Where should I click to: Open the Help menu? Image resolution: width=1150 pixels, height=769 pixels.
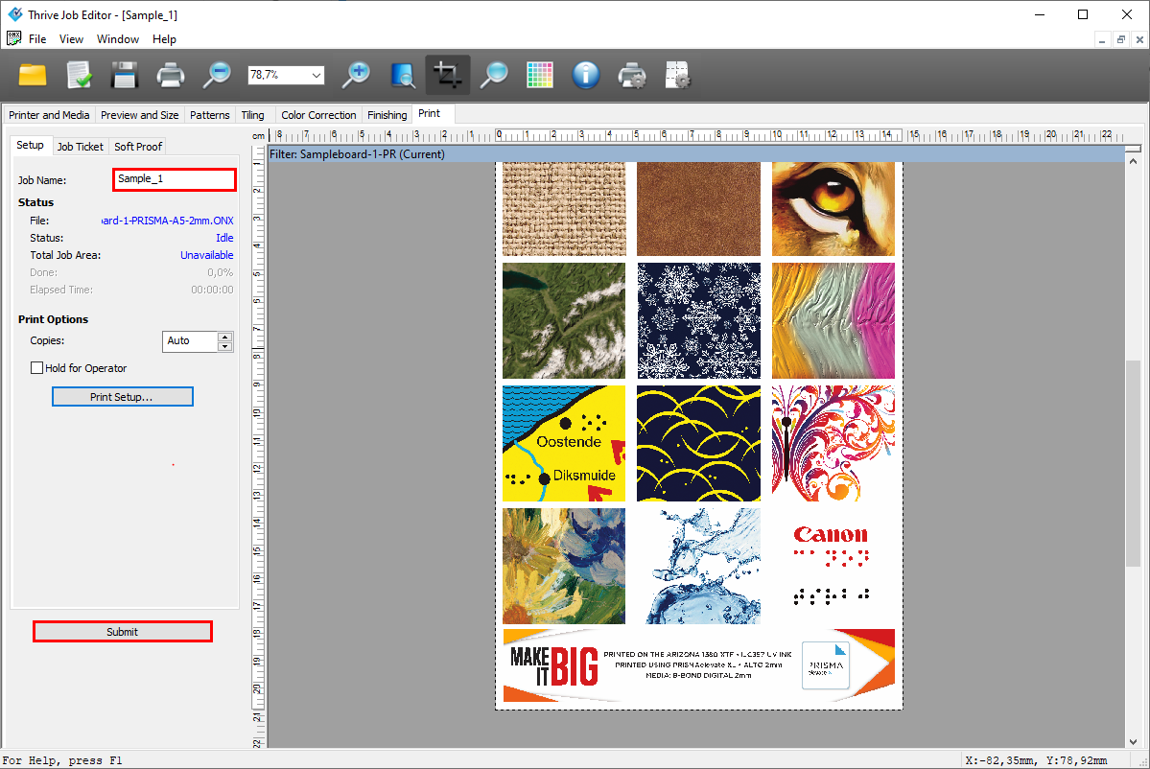[164, 39]
